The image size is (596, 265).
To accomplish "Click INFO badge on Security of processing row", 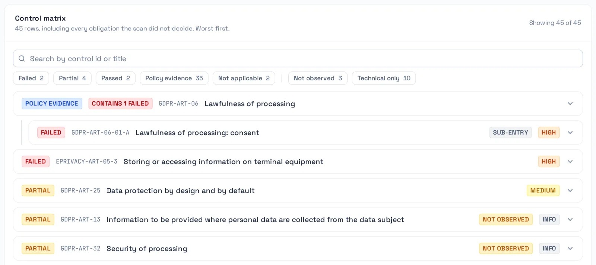I will (x=549, y=249).
